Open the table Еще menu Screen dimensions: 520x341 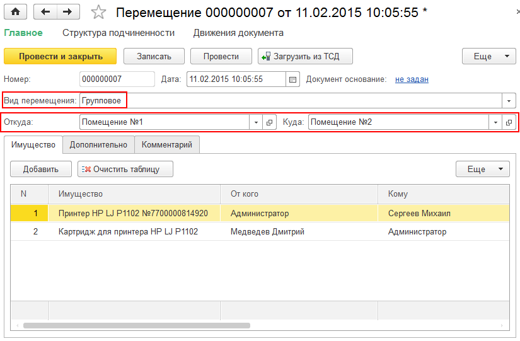point(483,169)
